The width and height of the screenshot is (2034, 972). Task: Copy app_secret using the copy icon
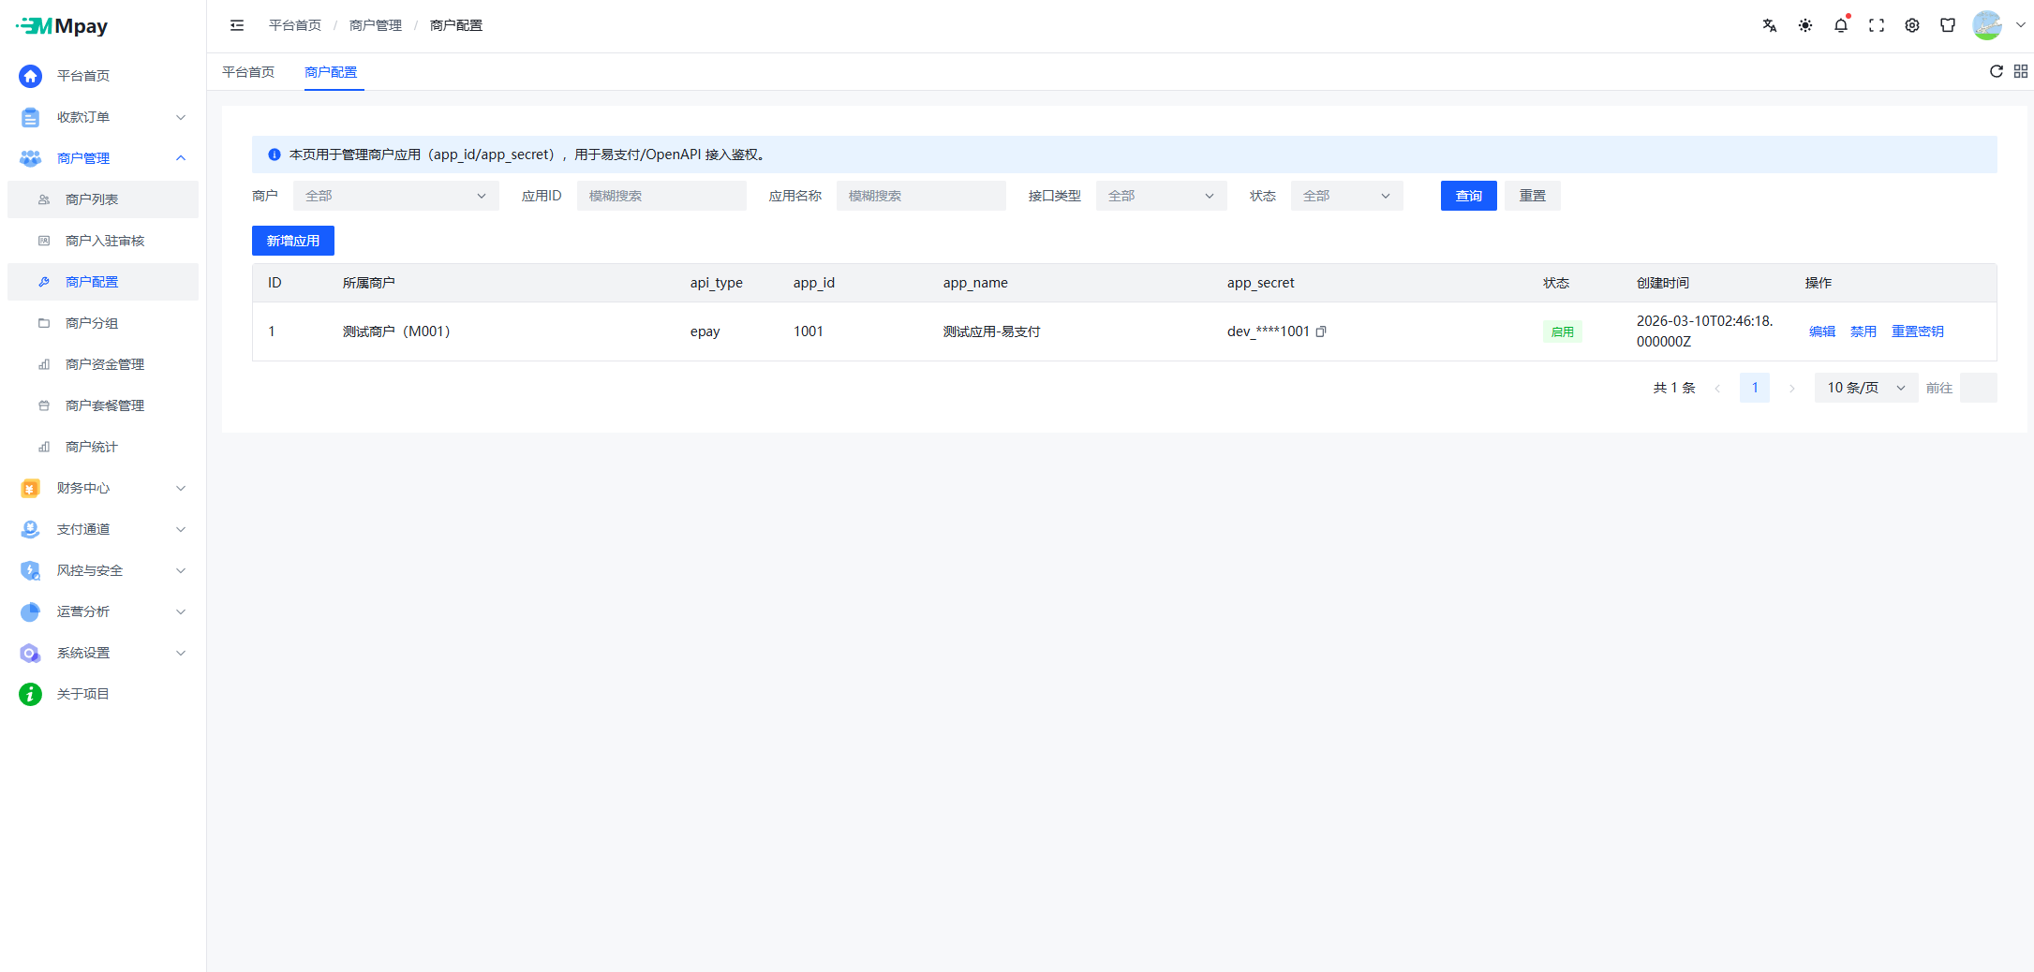[1321, 331]
